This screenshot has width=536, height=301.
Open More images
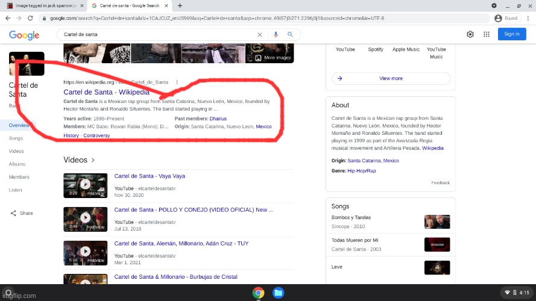point(273,58)
